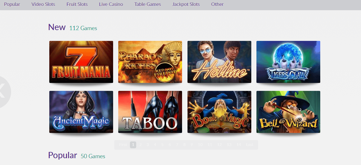Go to page 2 of new games
Image resolution: width=361 pixels, height=165 pixels.
point(140,145)
